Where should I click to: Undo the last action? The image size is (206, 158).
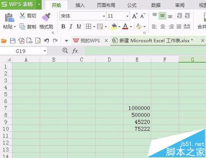tap(47, 41)
